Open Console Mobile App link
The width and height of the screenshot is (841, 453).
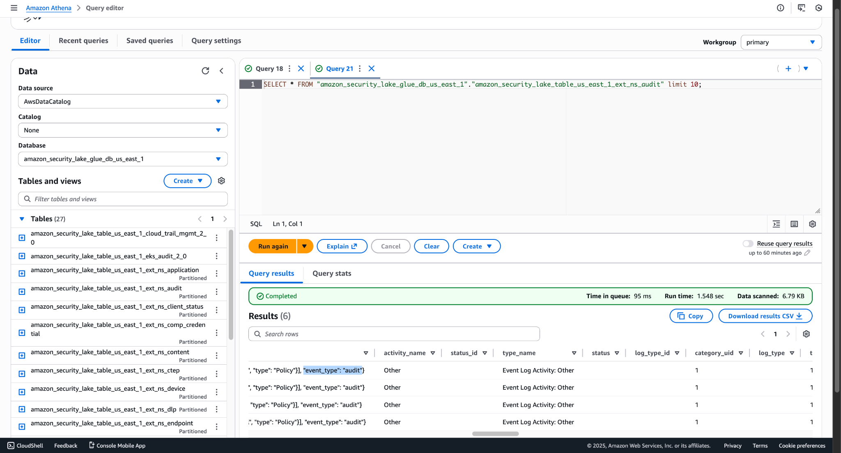pyautogui.click(x=117, y=446)
